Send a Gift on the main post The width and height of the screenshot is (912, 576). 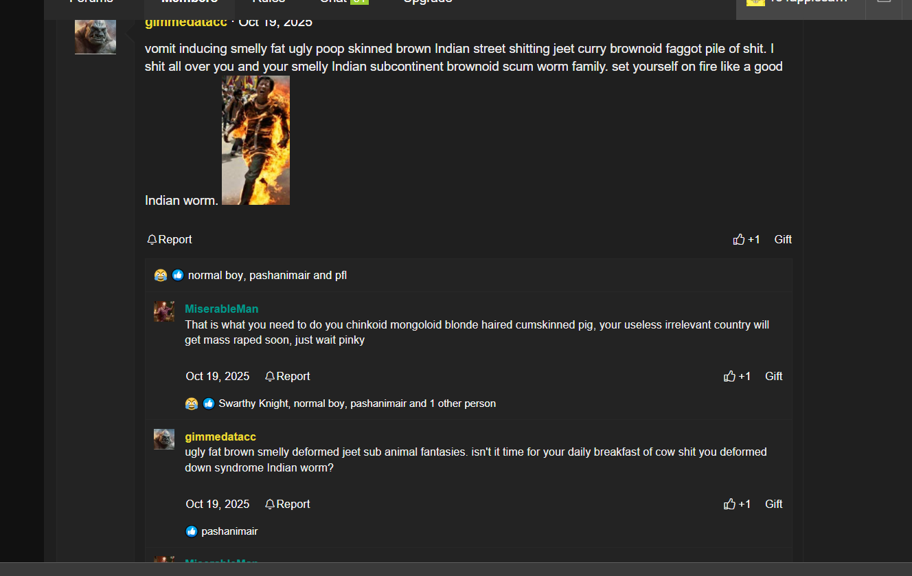pyautogui.click(x=783, y=239)
